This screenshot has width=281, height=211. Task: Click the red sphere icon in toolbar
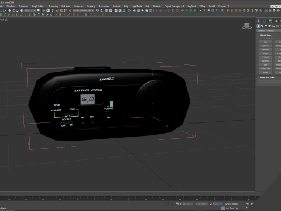point(165,11)
